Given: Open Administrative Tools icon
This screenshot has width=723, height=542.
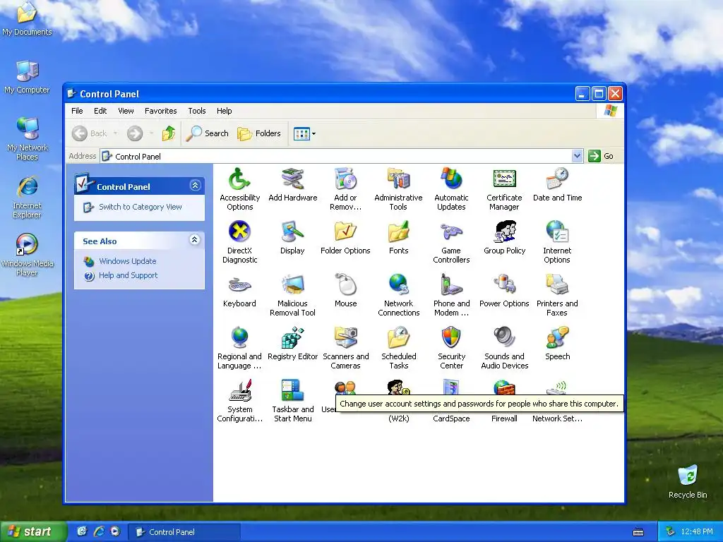Looking at the screenshot, I should pos(398,179).
